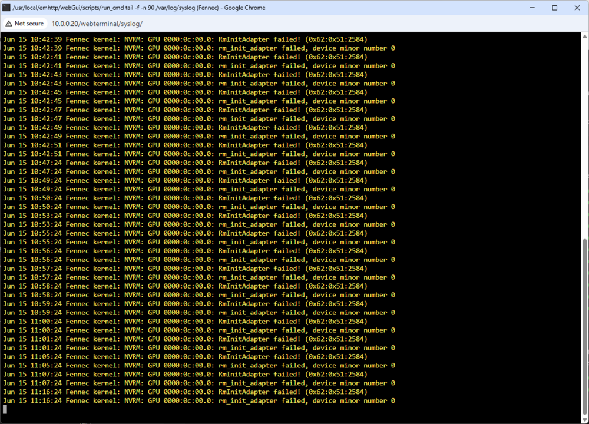This screenshot has height=424, width=589.
Task: Click the 10:58:24 rm_init_adapter failed log line
Action: pos(199,295)
